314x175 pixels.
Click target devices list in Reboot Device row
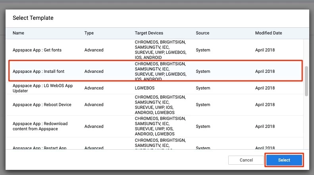point(160,105)
